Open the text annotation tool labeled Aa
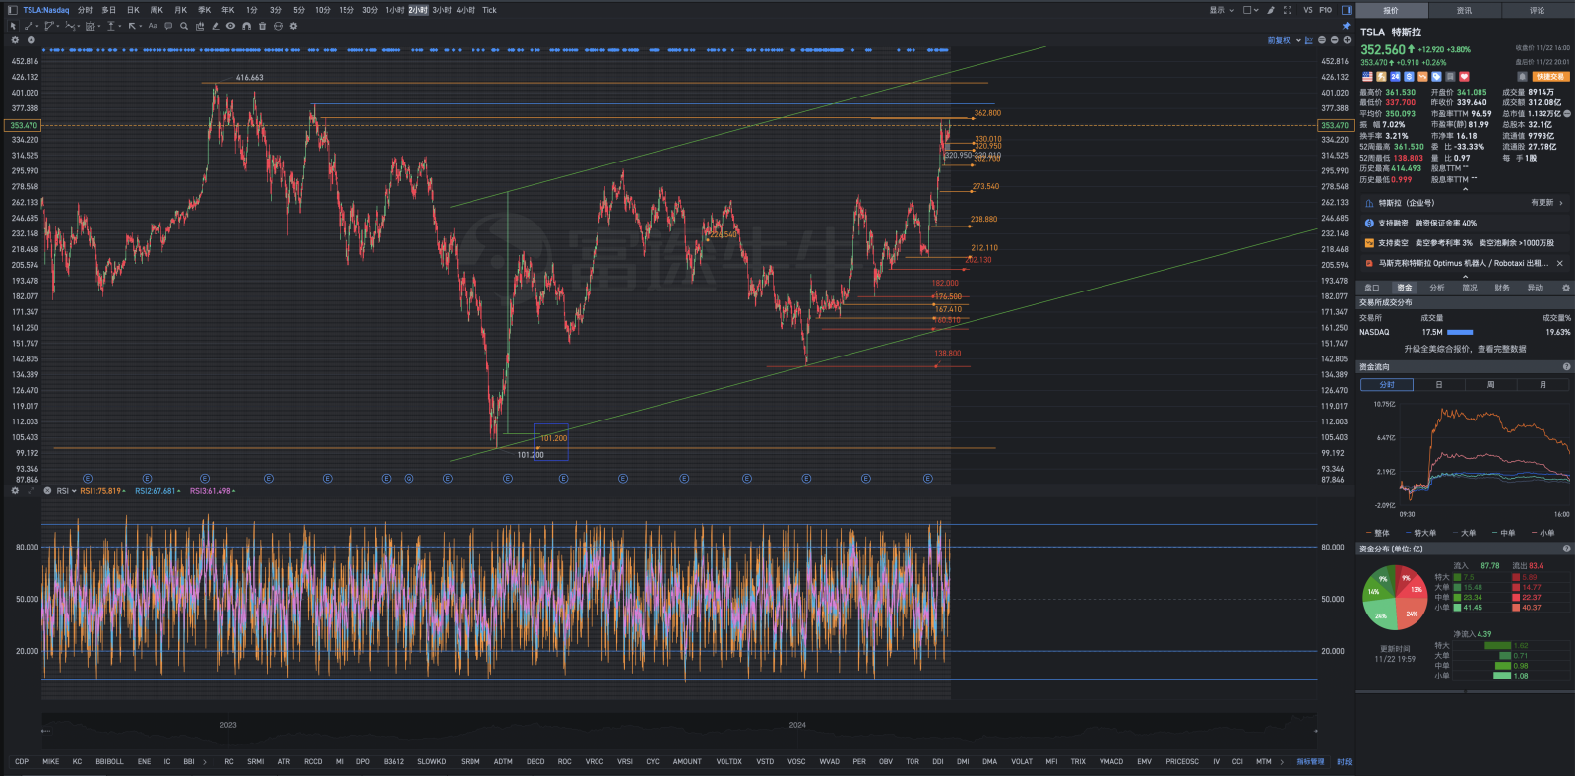This screenshot has width=1575, height=776. (153, 26)
